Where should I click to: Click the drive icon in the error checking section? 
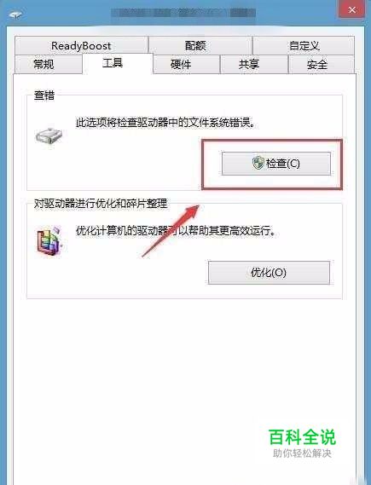pyautogui.click(x=49, y=136)
